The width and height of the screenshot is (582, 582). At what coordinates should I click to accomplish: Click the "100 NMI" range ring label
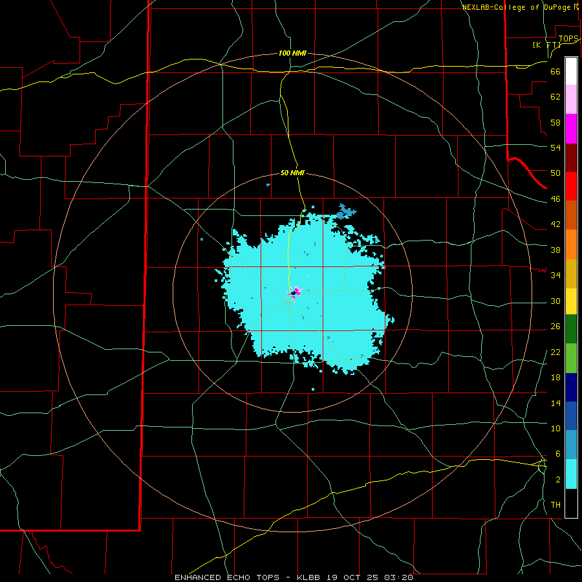pyautogui.click(x=292, y=54)
